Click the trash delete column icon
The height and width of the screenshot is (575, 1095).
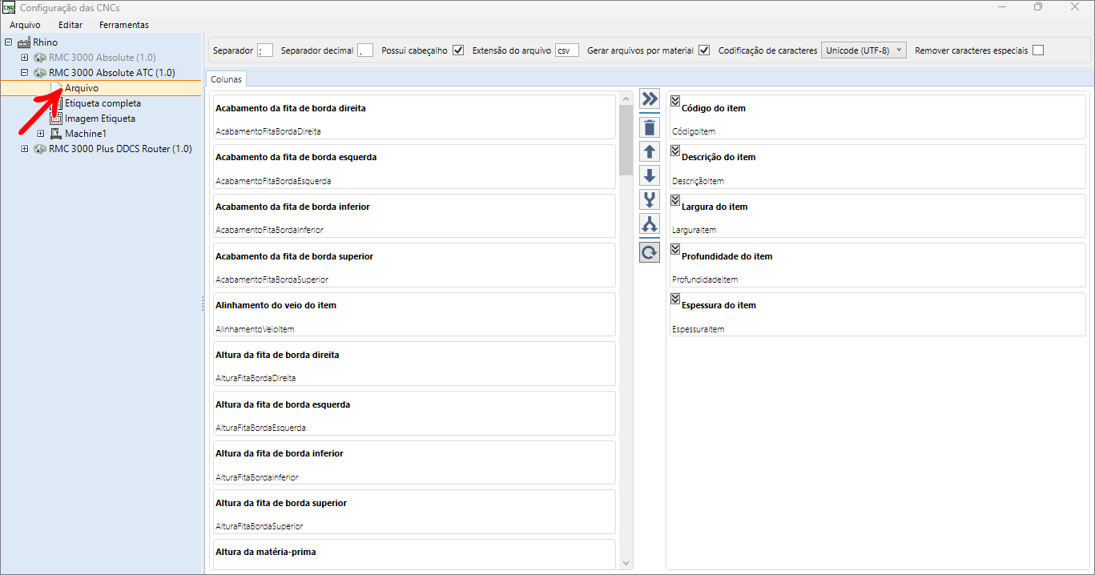(650, 127)
